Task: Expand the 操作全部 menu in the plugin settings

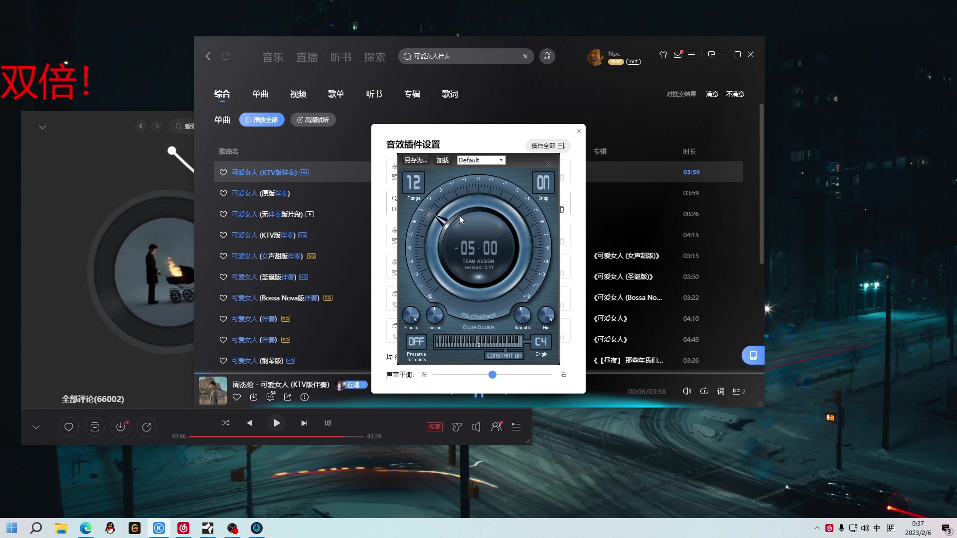Action: tap(547, 145)
